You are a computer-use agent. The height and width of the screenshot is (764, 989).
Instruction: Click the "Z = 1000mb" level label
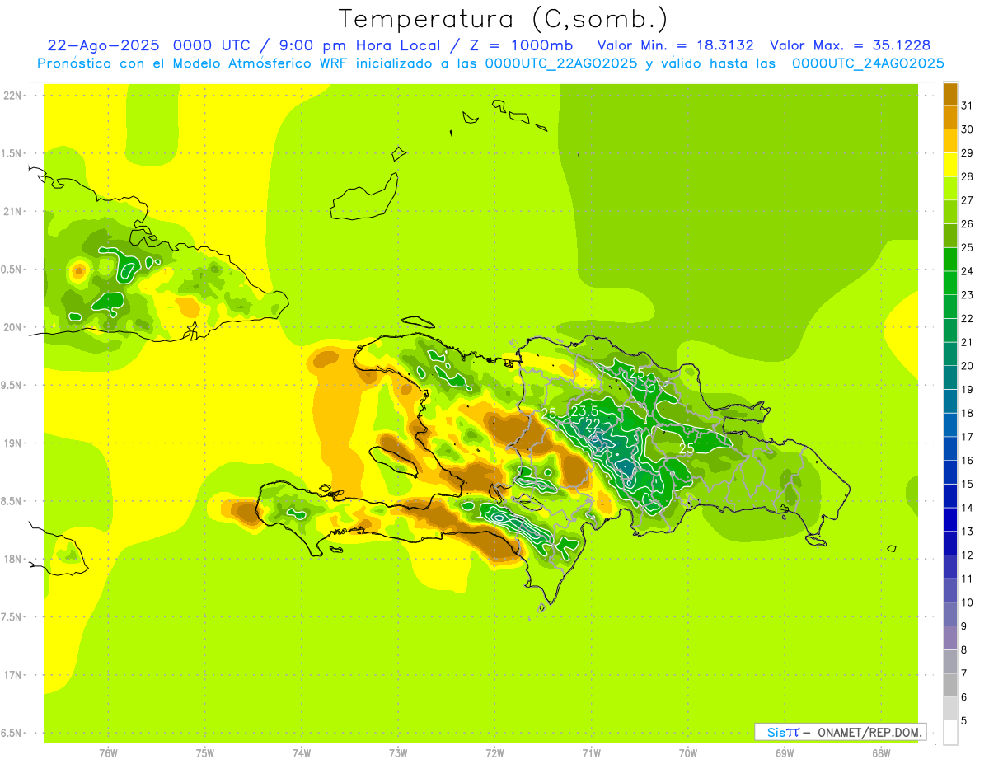click(521, 45)
